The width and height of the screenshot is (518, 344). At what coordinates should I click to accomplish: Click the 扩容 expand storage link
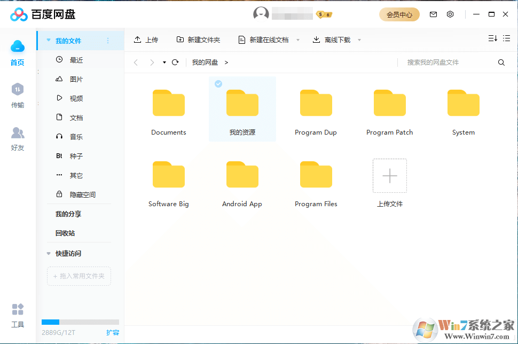click(113, 332)
